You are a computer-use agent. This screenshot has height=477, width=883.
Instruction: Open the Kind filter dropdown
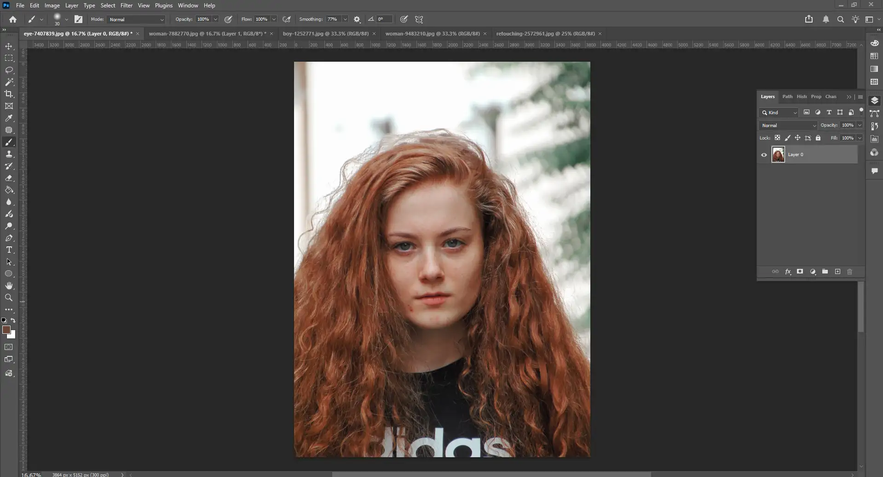click(779, 113)
